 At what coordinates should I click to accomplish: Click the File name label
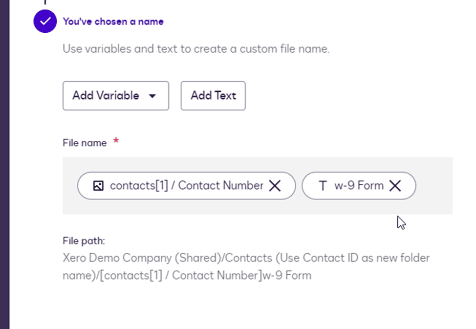[x=85, y=143]
